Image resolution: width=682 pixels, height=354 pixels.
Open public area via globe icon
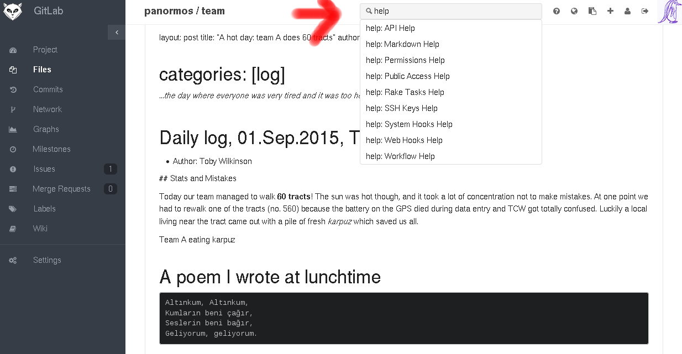pyautogui.click(x=574, y=11)
